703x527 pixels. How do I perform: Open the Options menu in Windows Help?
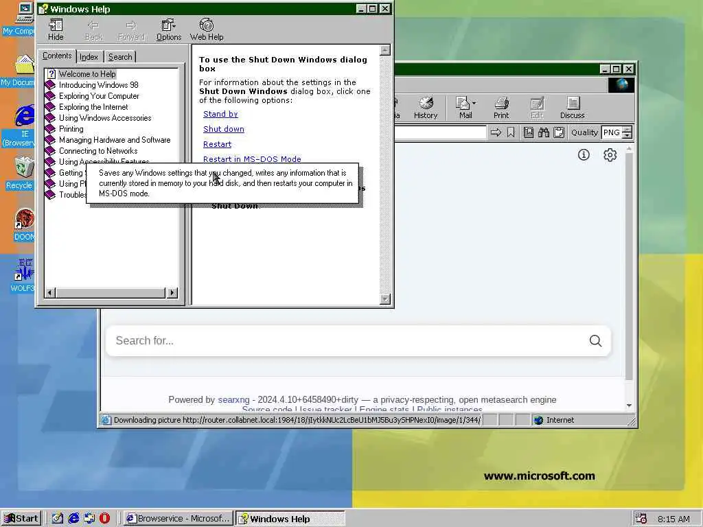click(x=169, y=30)
